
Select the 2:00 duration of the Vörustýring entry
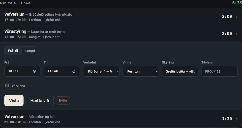227,34
